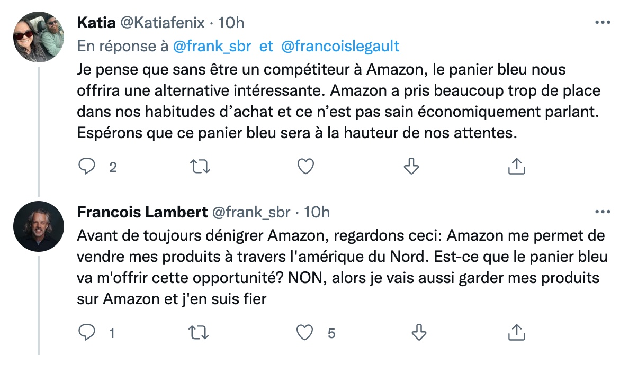629x365 pixels.
Task: Open more options on Francois Lambert's tweet
Action: pos(603,212)
